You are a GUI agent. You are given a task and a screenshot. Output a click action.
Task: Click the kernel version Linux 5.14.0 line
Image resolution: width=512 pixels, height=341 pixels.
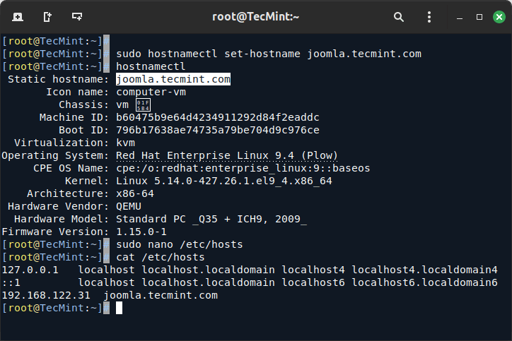(x=224, y=181)
